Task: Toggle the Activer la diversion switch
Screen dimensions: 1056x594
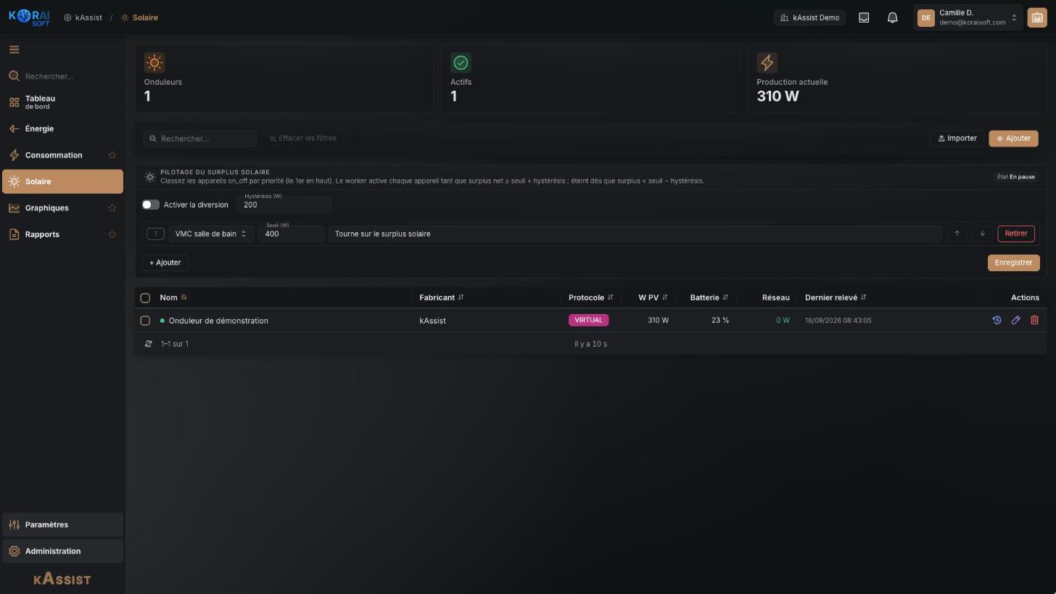Action: pos(150,205)
